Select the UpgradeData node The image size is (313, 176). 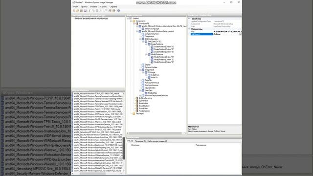click(x=150, y=88)
